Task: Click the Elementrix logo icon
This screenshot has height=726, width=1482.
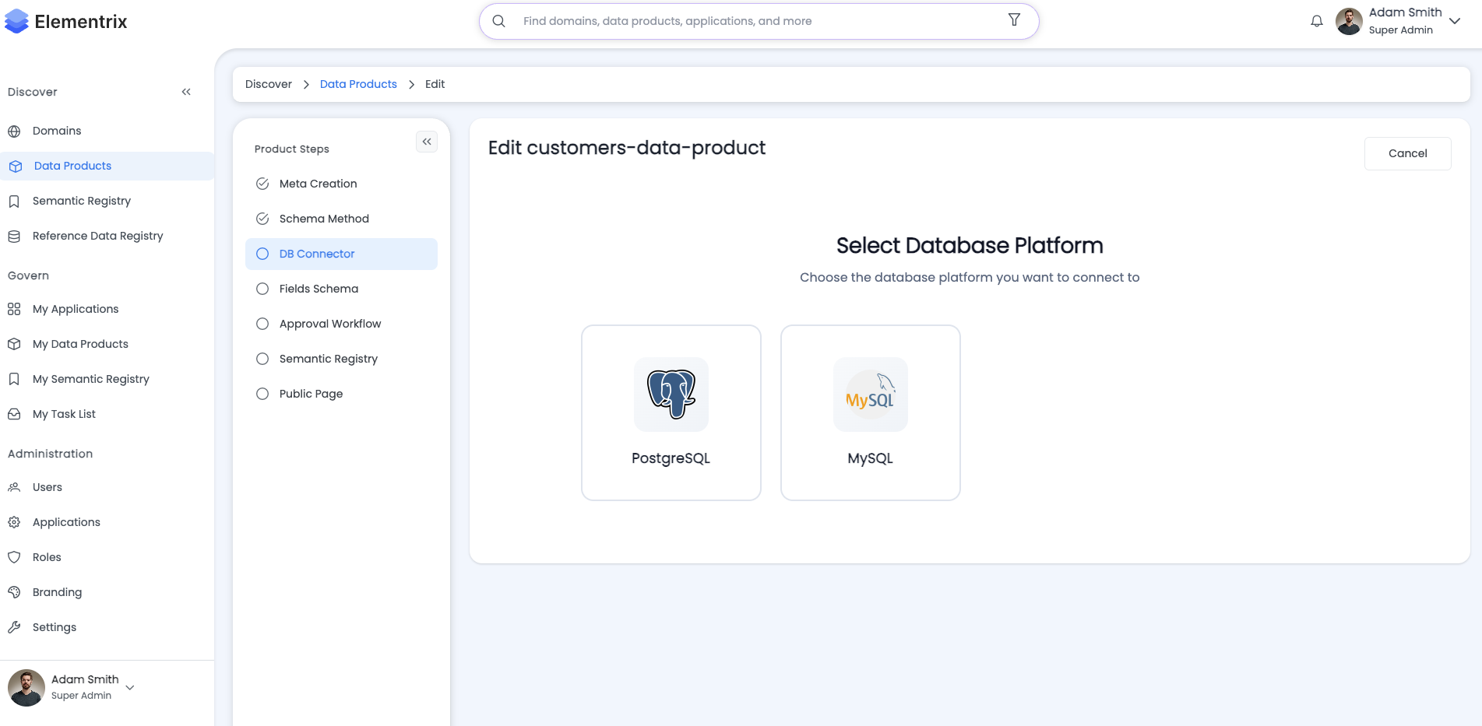Action: tap(16, 21)
